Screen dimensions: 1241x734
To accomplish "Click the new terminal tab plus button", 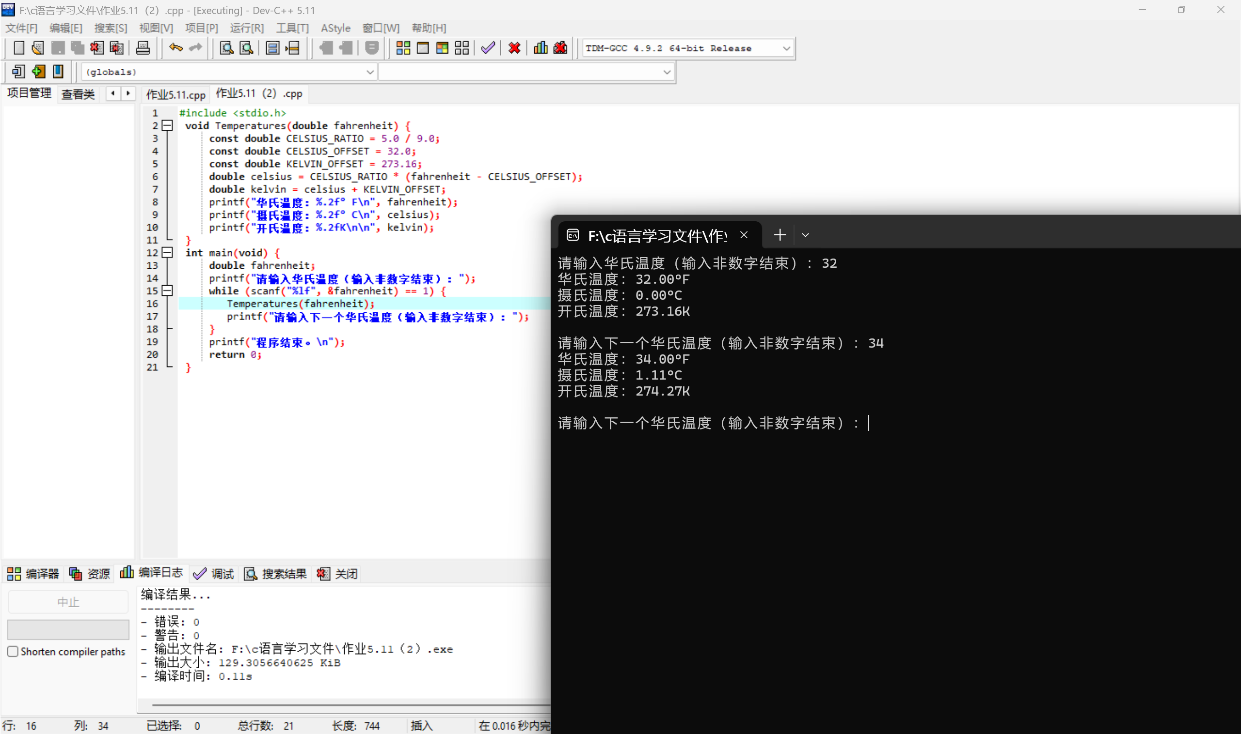I will tap(780, 235).
